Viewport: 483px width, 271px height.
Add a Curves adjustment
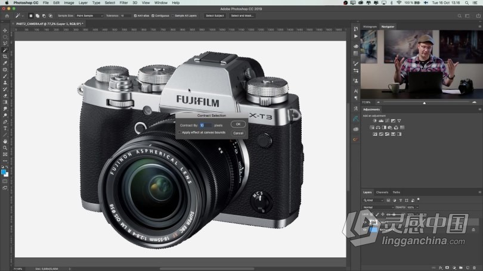387,121
